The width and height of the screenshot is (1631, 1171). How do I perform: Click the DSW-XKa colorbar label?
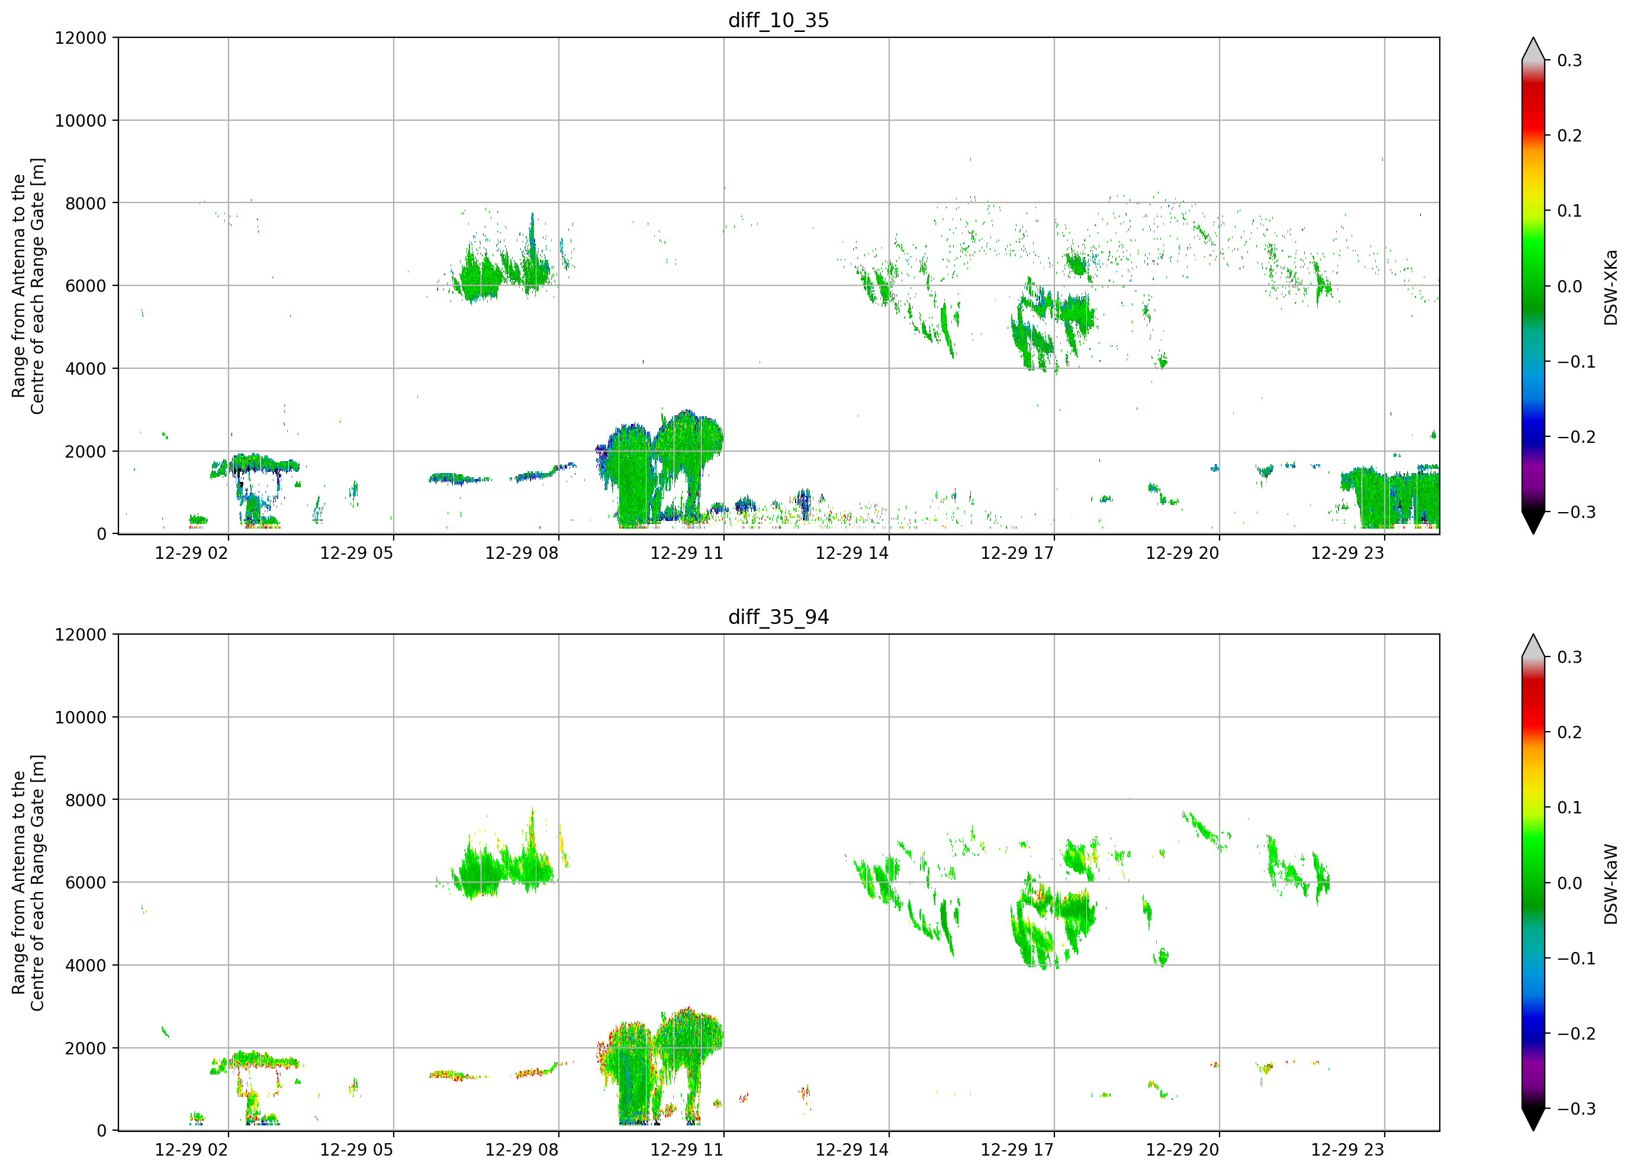(1610, 287)
